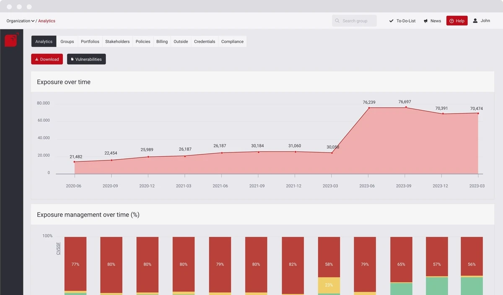This screenshot has height=295, width=503.
Task: Click the magnifier in the search field
Action: [337, 21]
